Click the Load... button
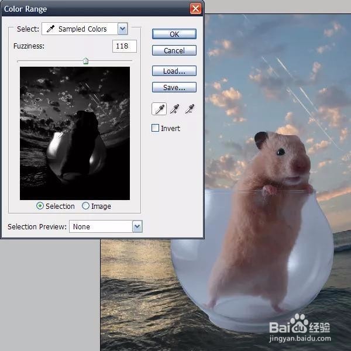 point(174,71)
